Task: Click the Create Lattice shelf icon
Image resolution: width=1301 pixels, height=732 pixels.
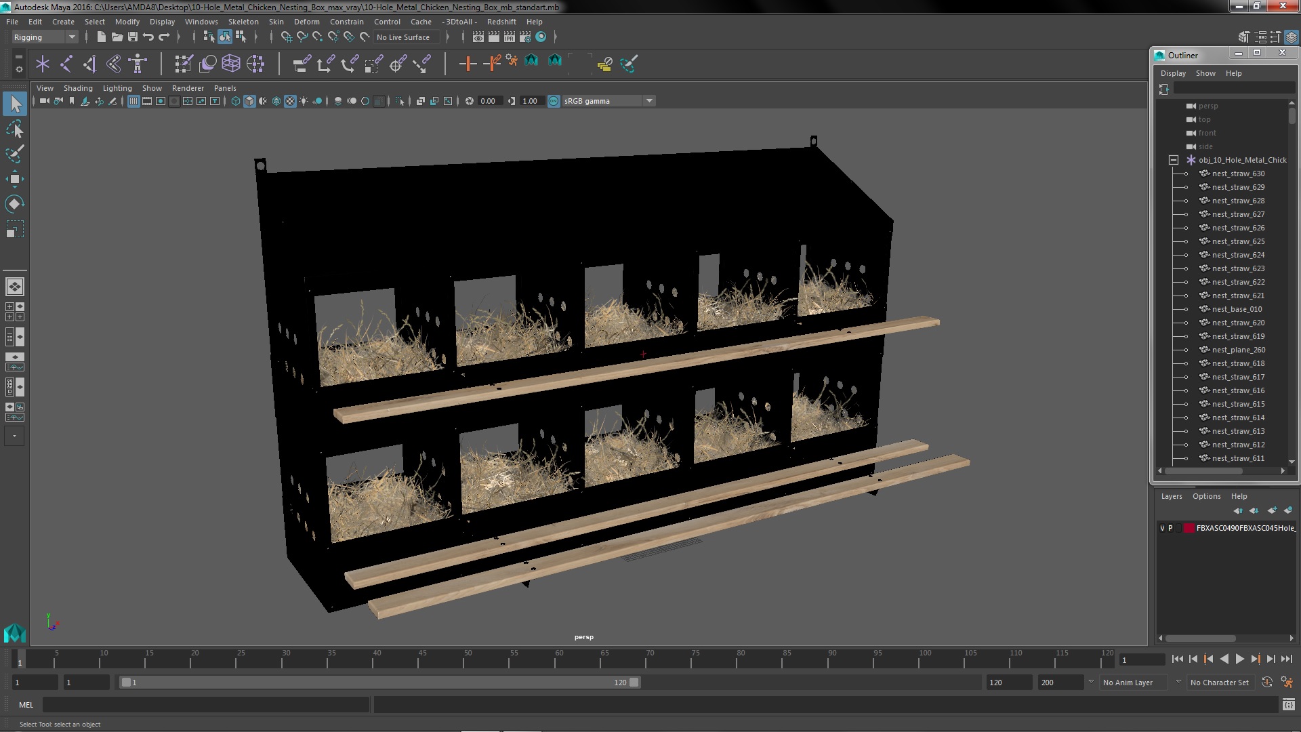Action: point(231,64)
